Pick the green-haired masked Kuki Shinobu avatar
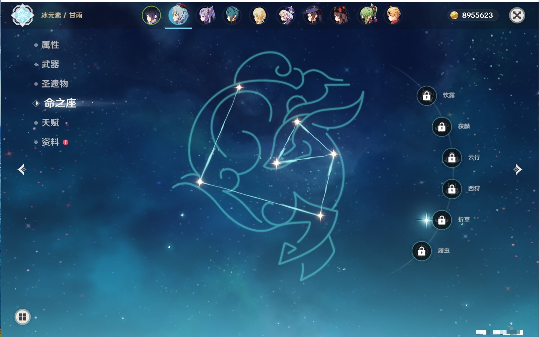The image size is (539, 337). pos(367,16)
